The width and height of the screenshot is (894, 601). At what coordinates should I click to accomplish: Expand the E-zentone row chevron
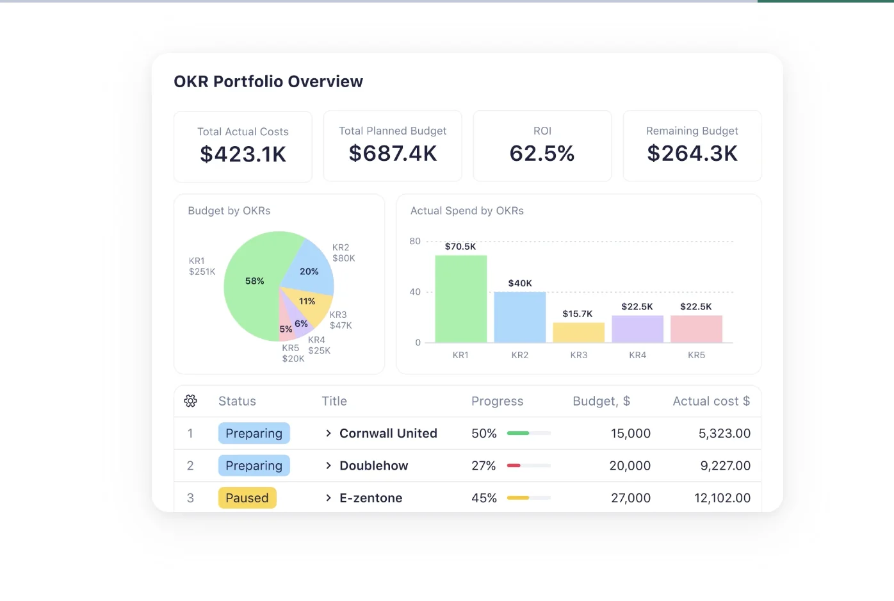(329, 498)
